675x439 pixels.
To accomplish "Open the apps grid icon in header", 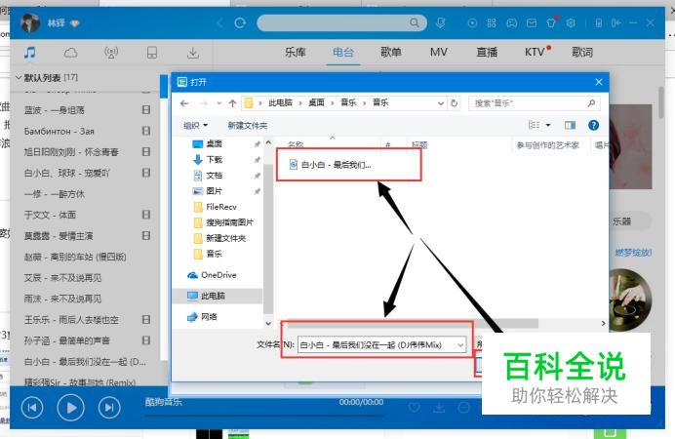I will (492, 22).
